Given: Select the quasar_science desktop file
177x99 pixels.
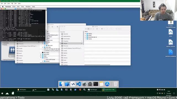Looking at the screenshot, I should [171, 43].
